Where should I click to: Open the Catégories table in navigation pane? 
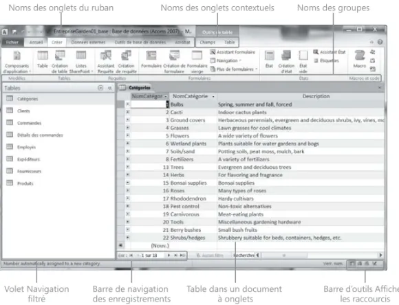coord(58,99)
